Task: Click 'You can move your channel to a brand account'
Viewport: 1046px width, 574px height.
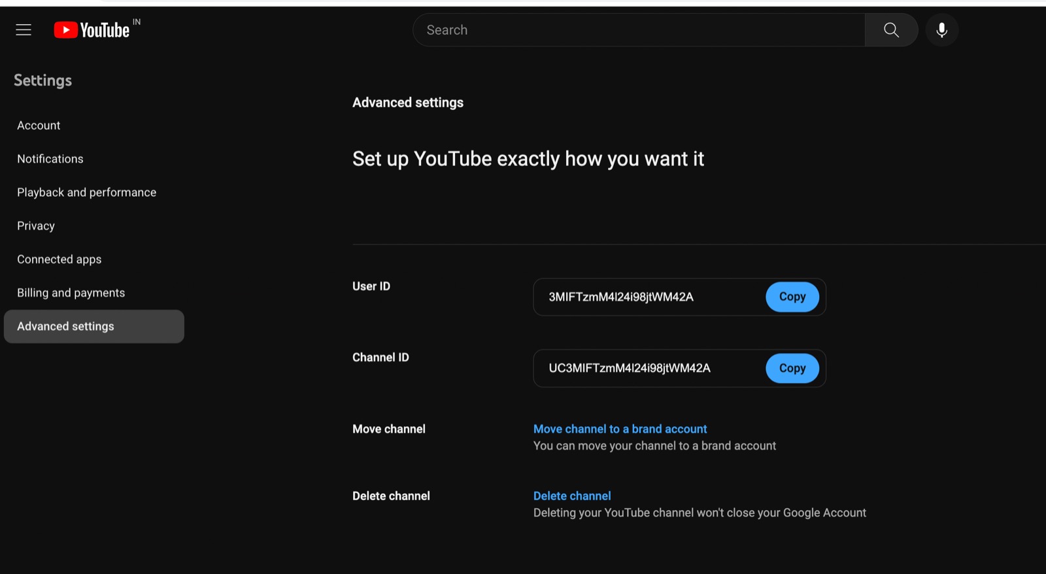Action: tap(654, 446)
